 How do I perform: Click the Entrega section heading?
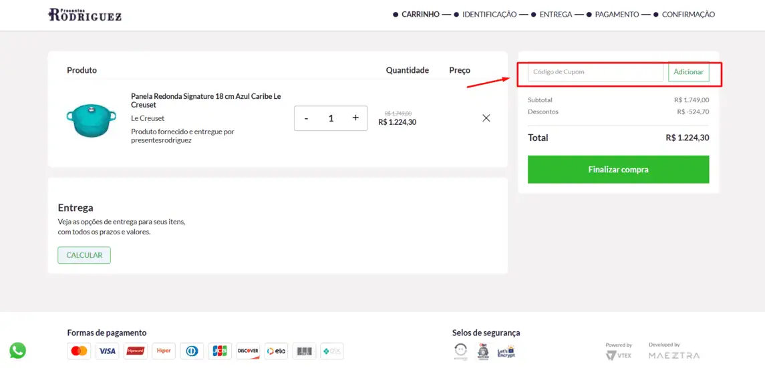pos(75,208)
